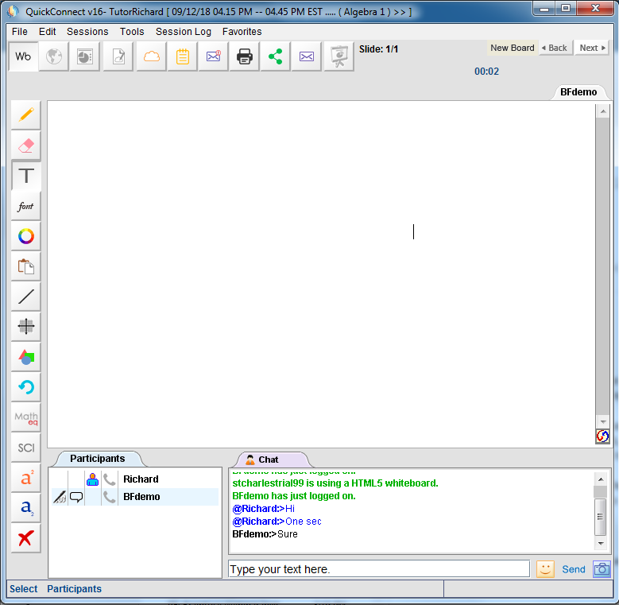Open the Tools menu
Image resolution: width=619 pixels, height=605 pixels.
click(132, 32)
